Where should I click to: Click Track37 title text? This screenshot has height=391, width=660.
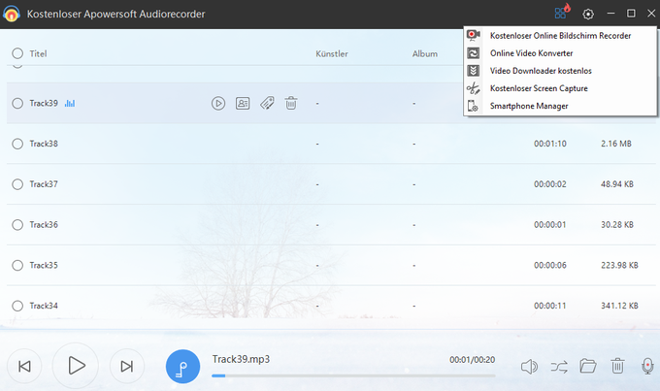(44, 184)
